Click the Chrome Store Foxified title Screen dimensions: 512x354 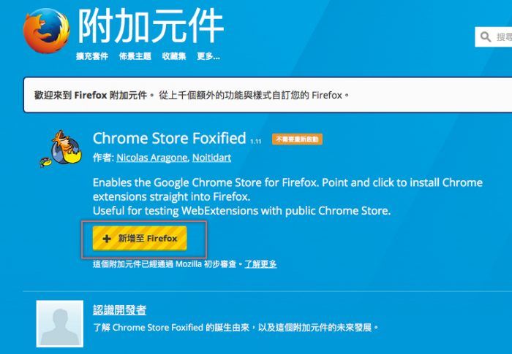click(169, 138)
